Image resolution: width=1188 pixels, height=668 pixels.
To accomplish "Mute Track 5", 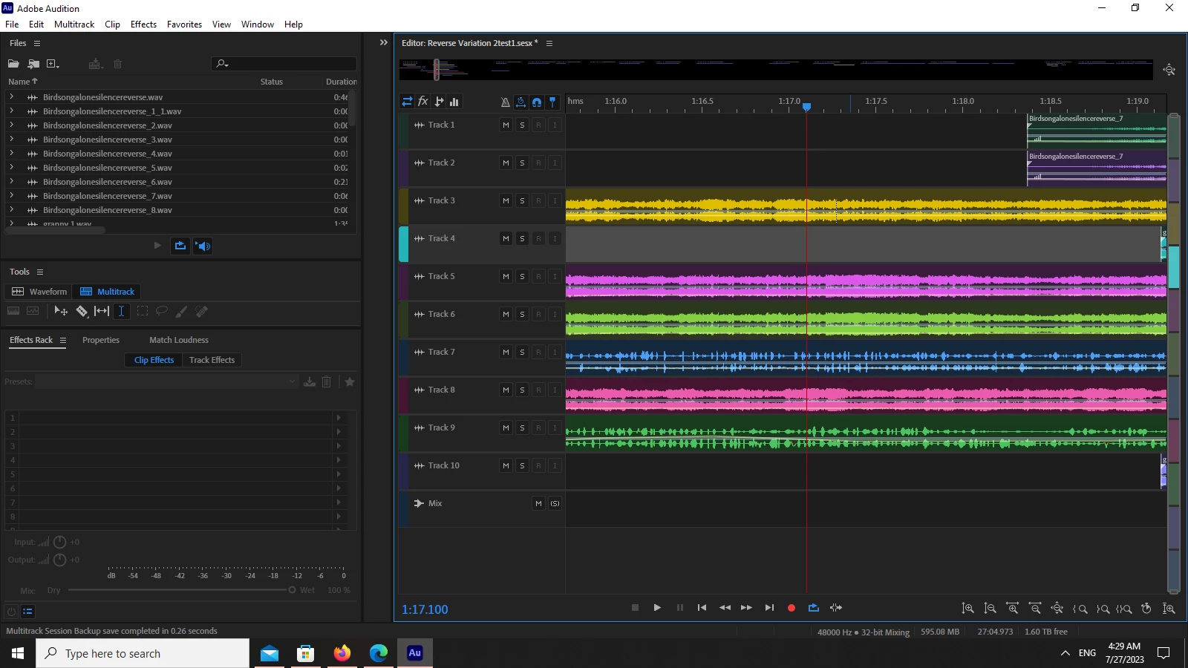I will [x=506, y=277].
